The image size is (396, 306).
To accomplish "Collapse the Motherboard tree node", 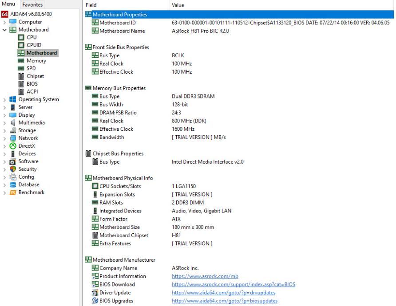I will coord(4,30).
